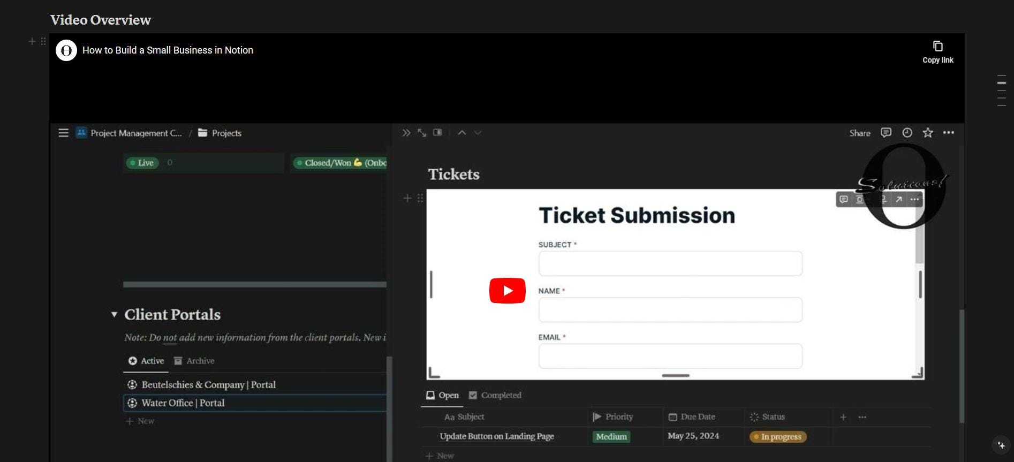Image resolution: width=1014 pixels, height=462 pixels.
Task: Click the horizontal scrollbar under the Projects board
Action: click(255, 284)
